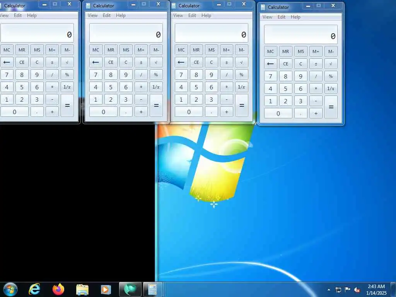Viewport: 396px width, 297px height.
Task: Click the 5 key in leftmost Calculator window
Action: (x=22, y=87)
